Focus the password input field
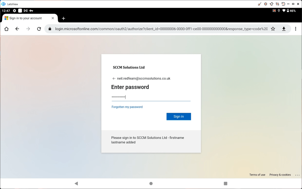The width and height of the screenshot is (302, 189). [151, 97]
